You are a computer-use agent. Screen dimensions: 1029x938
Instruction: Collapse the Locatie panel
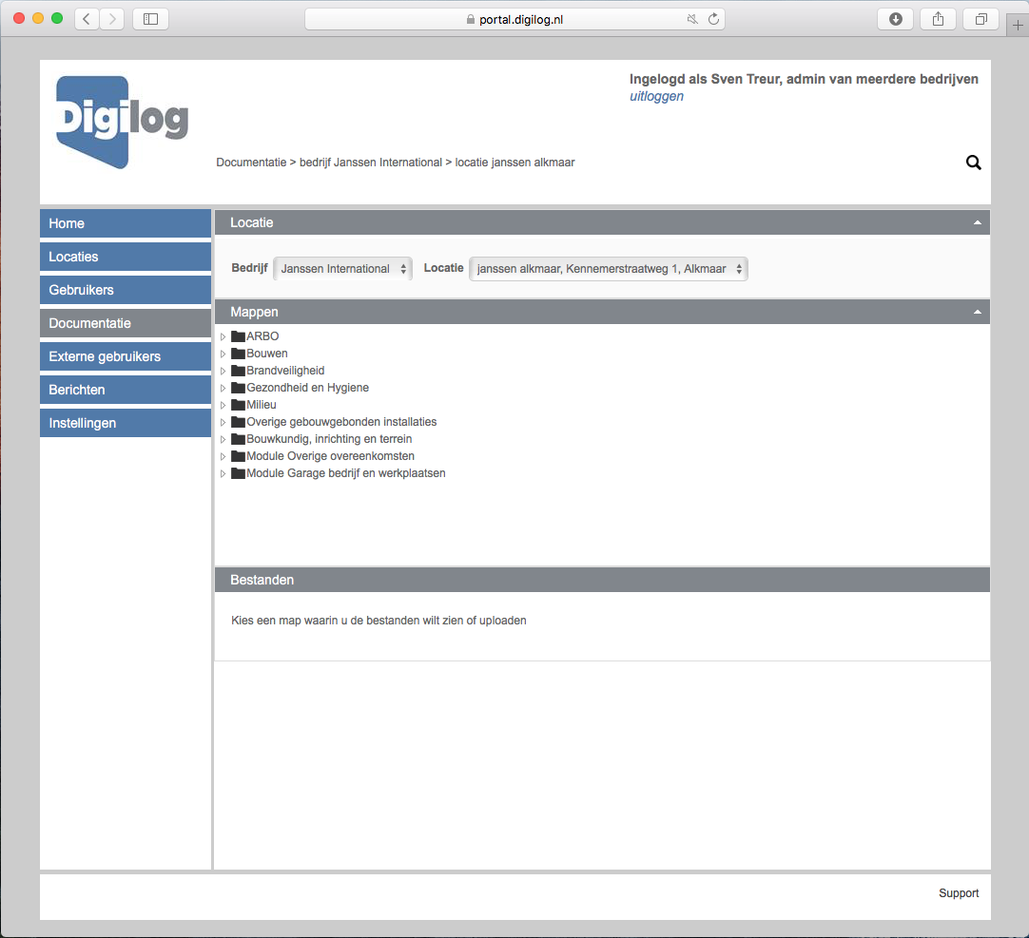click(977, 221)
